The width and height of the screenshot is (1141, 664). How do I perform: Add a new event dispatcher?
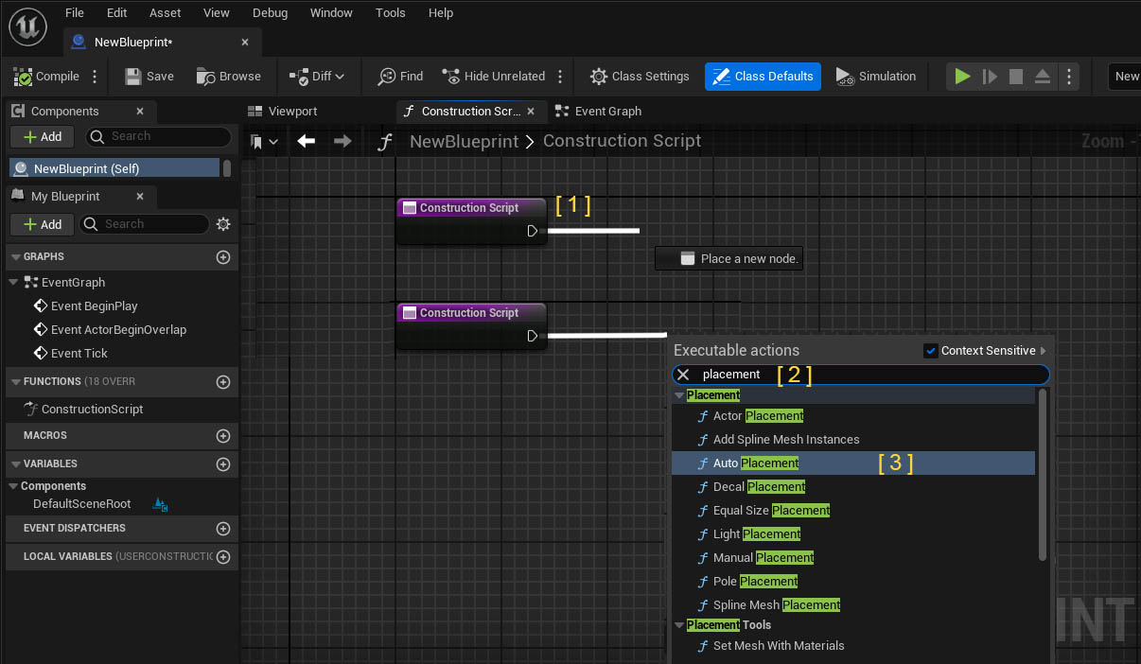(223, 529)
